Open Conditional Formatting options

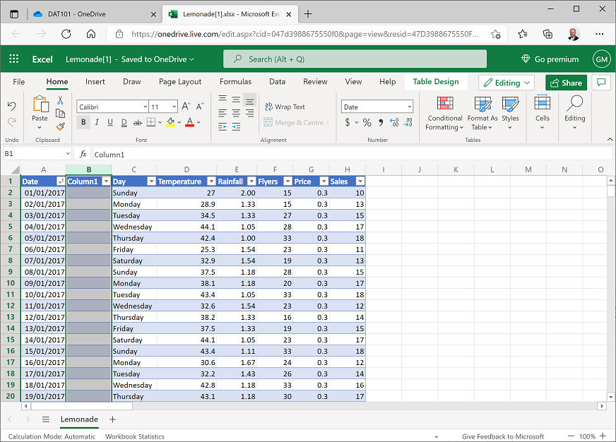tap(444, 115)
